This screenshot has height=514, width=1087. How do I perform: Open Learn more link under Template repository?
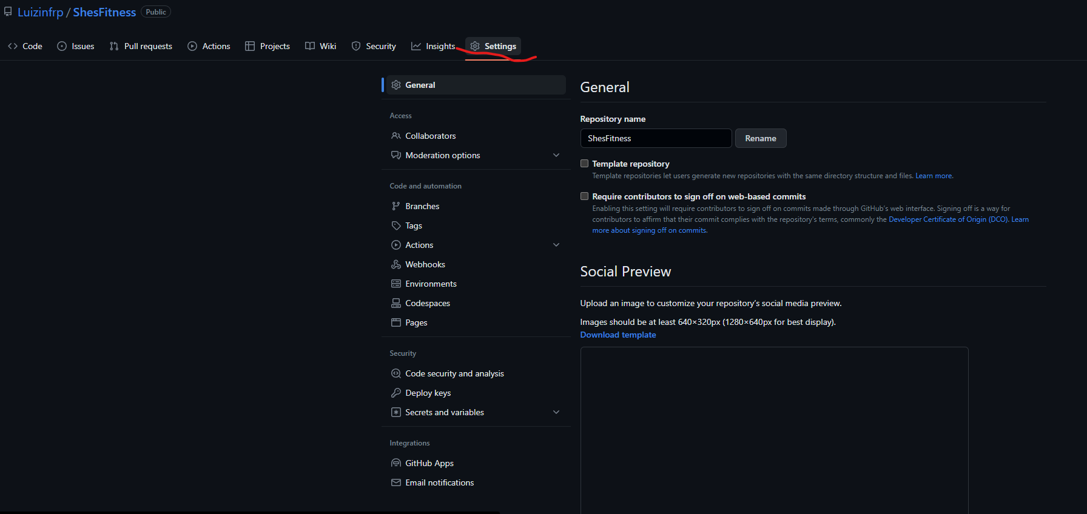(934, 176)
